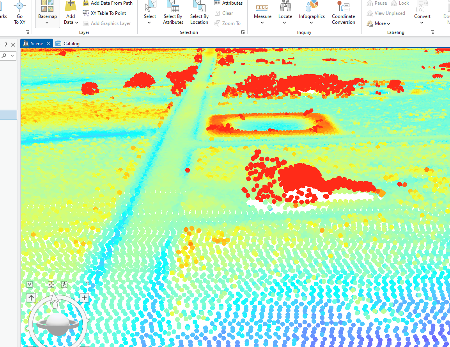Click the navigator plus zoom-in button
This screenshot has height=347, width=450.
click(84, 298)
